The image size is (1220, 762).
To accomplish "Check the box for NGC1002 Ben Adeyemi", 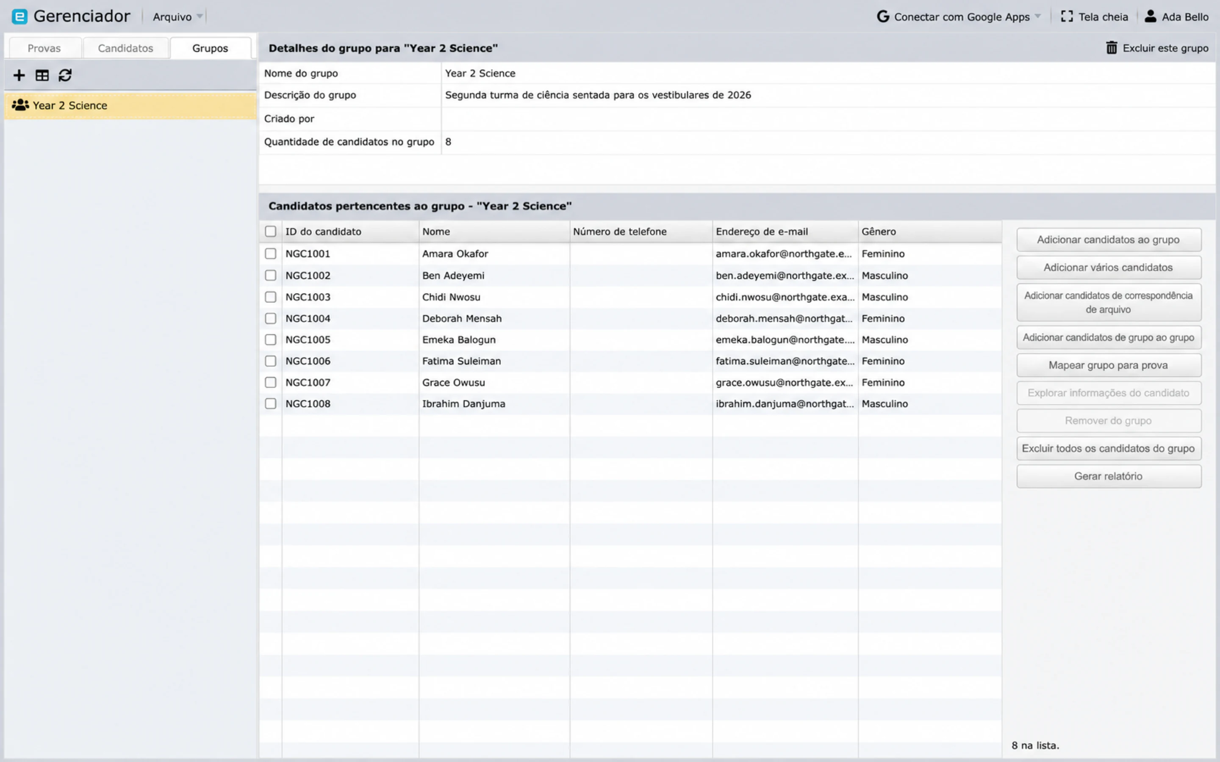I will [x=271, y=275].
